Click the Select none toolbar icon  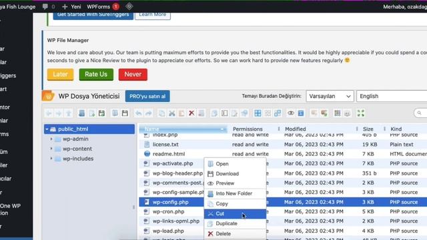pos(268,113)
